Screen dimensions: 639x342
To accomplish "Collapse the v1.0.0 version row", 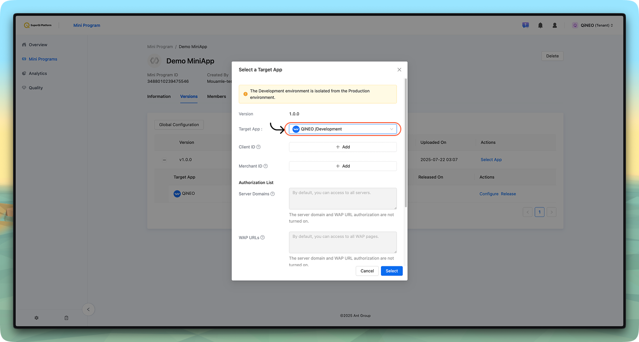I will click(x=164, y=160).
